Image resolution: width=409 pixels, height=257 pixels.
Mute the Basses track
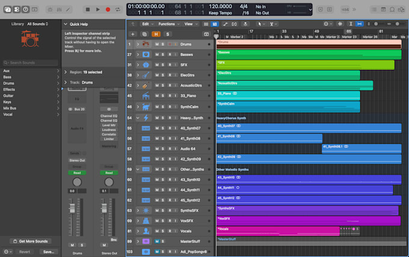[x=157, y=55]
